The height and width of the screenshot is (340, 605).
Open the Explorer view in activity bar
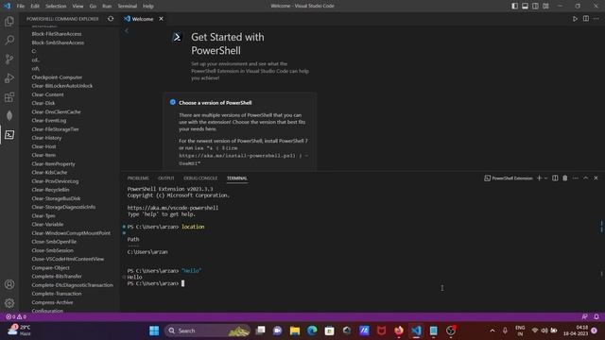9,21
